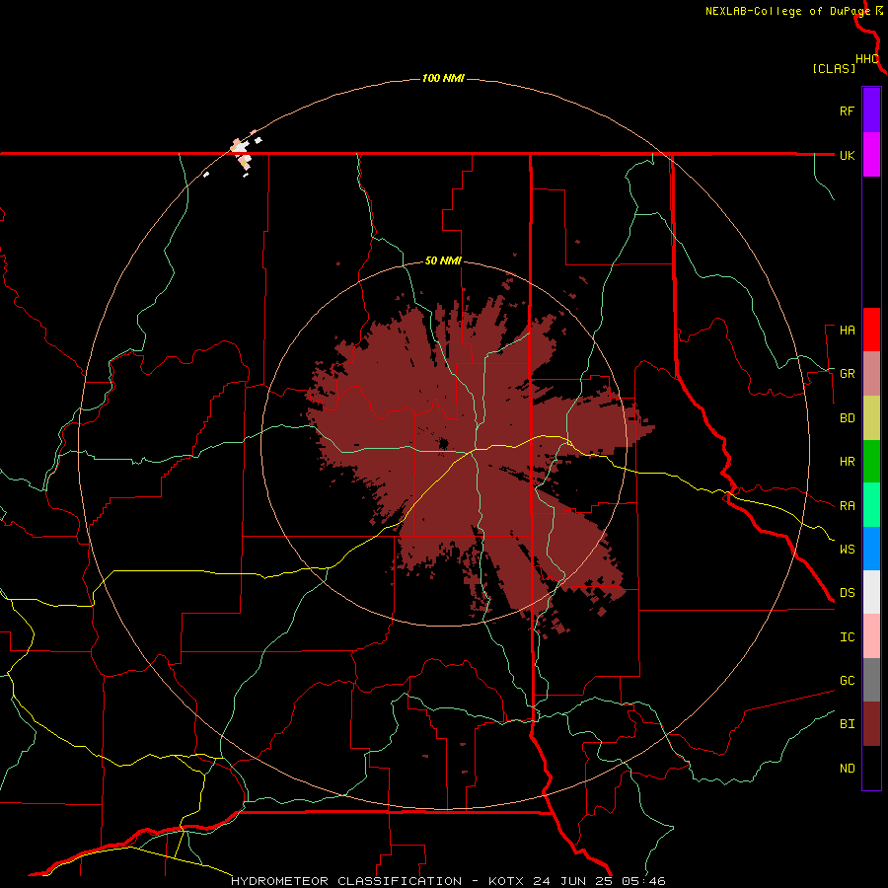The width and height of the screenshot is (888, 888).
Task: Click the light pink IC legend swatch
Action: pos(871,636)
